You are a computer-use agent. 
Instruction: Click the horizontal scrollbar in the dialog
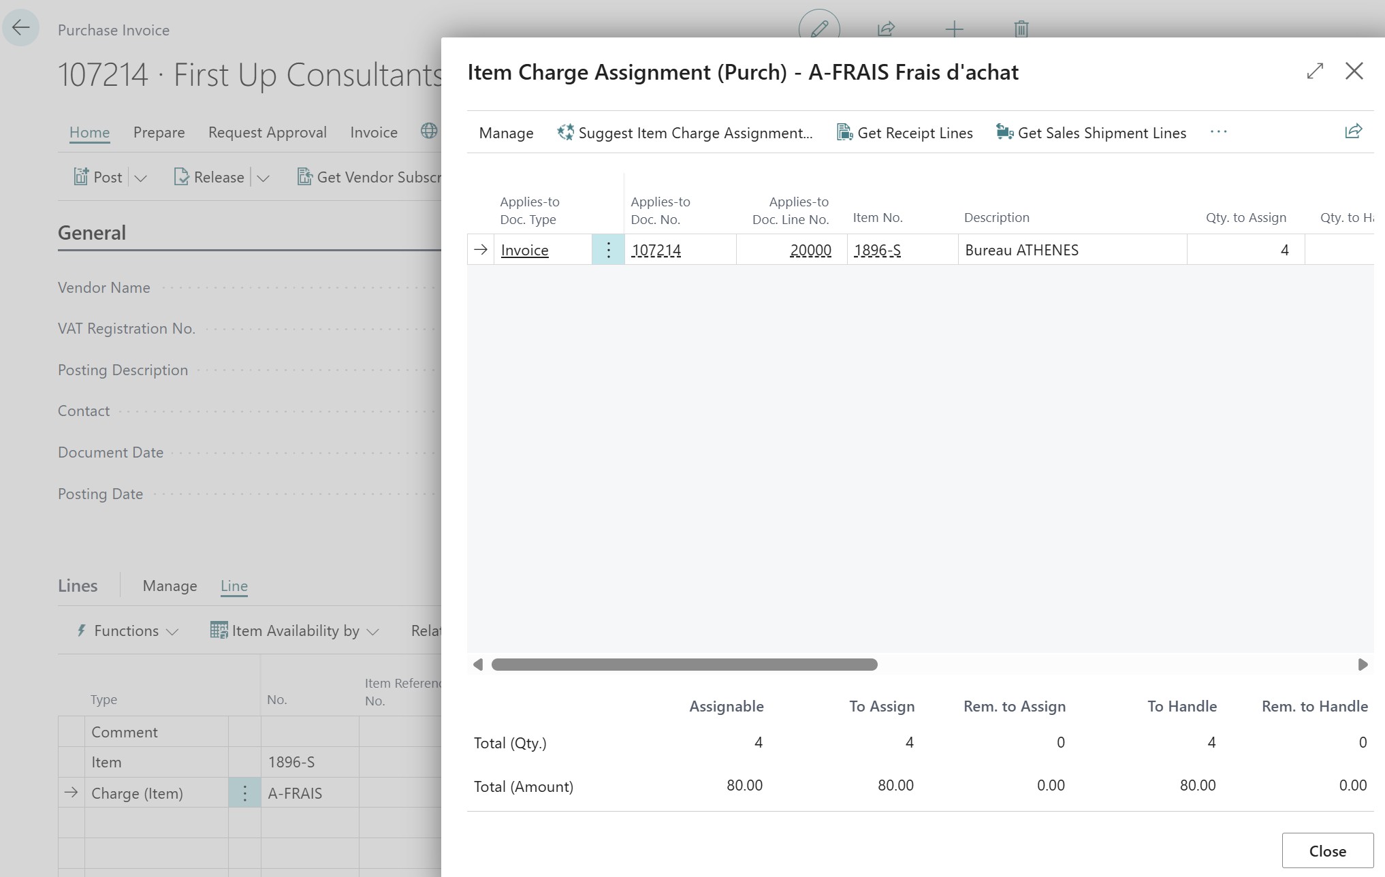[684, 664]
